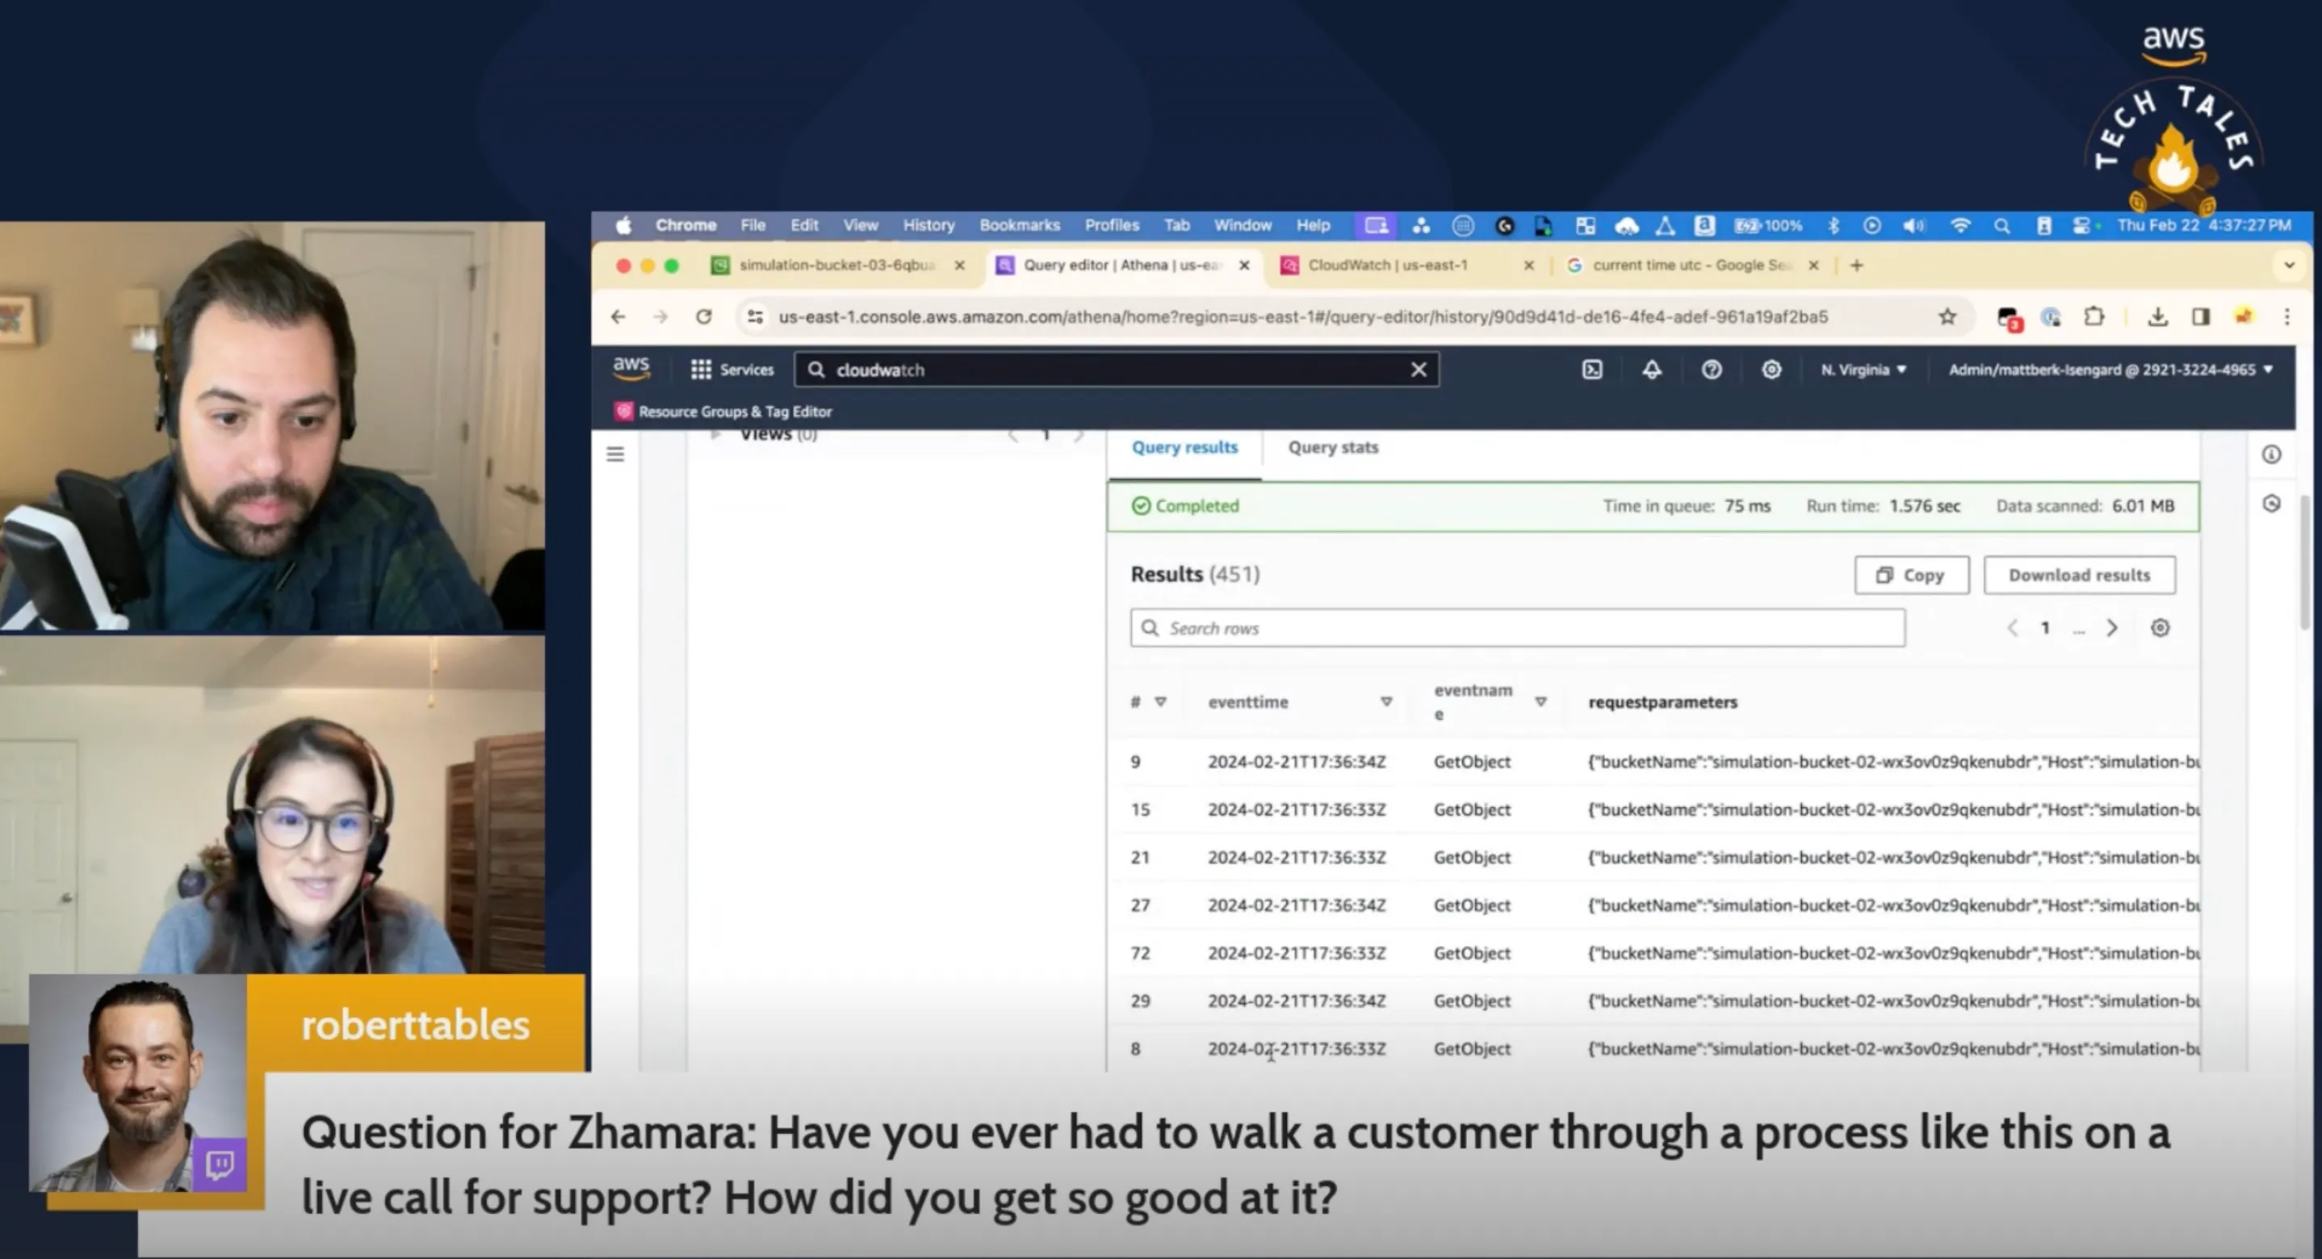Image resolution: width=2322 pixels, height=1259 pixels.
Task: Clear the cloudwatch search box
Action: (x=1418, y=370)
